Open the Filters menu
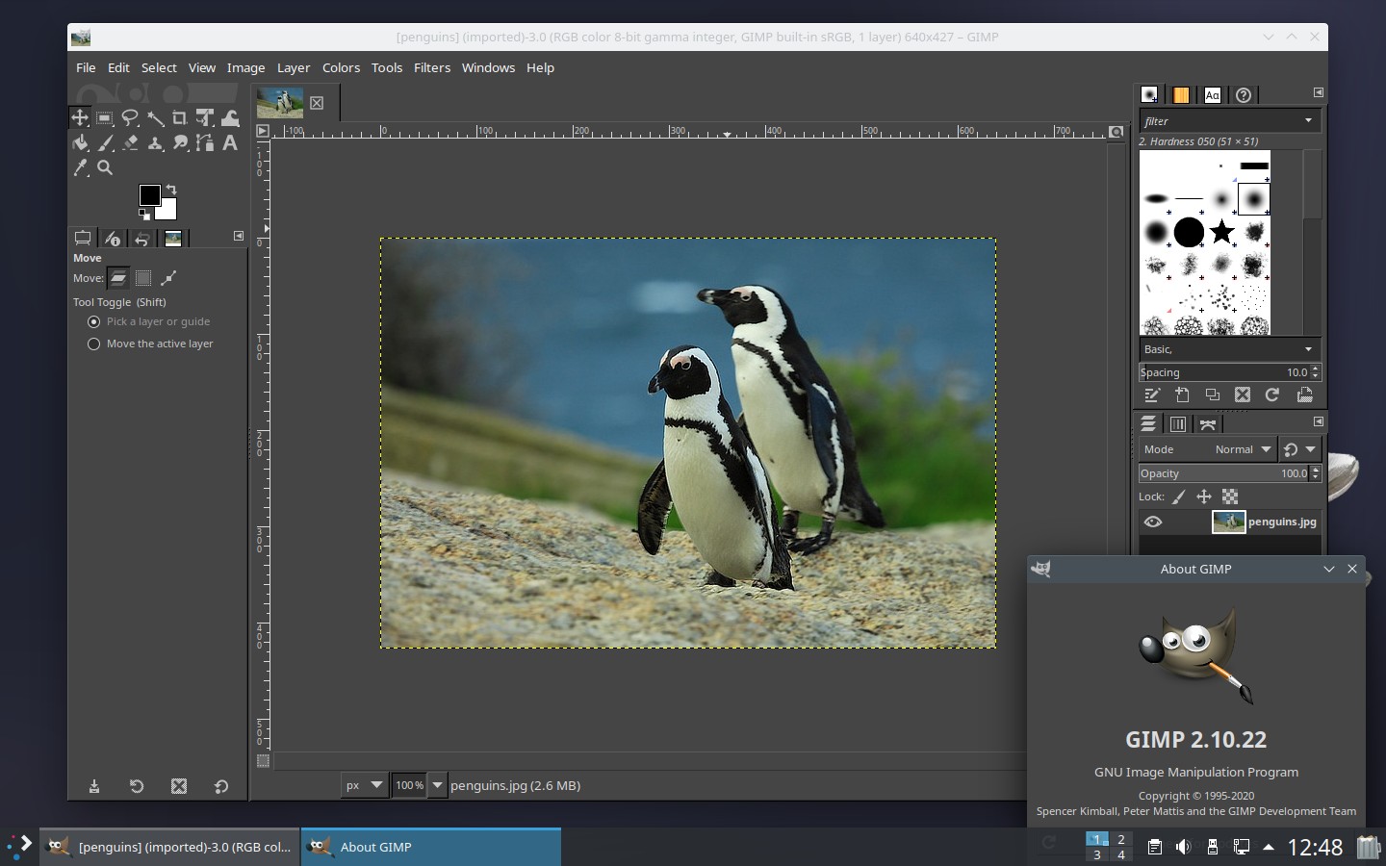This screenshot has width=1386, height=866. pyautogui.click(x=431, y=68)
